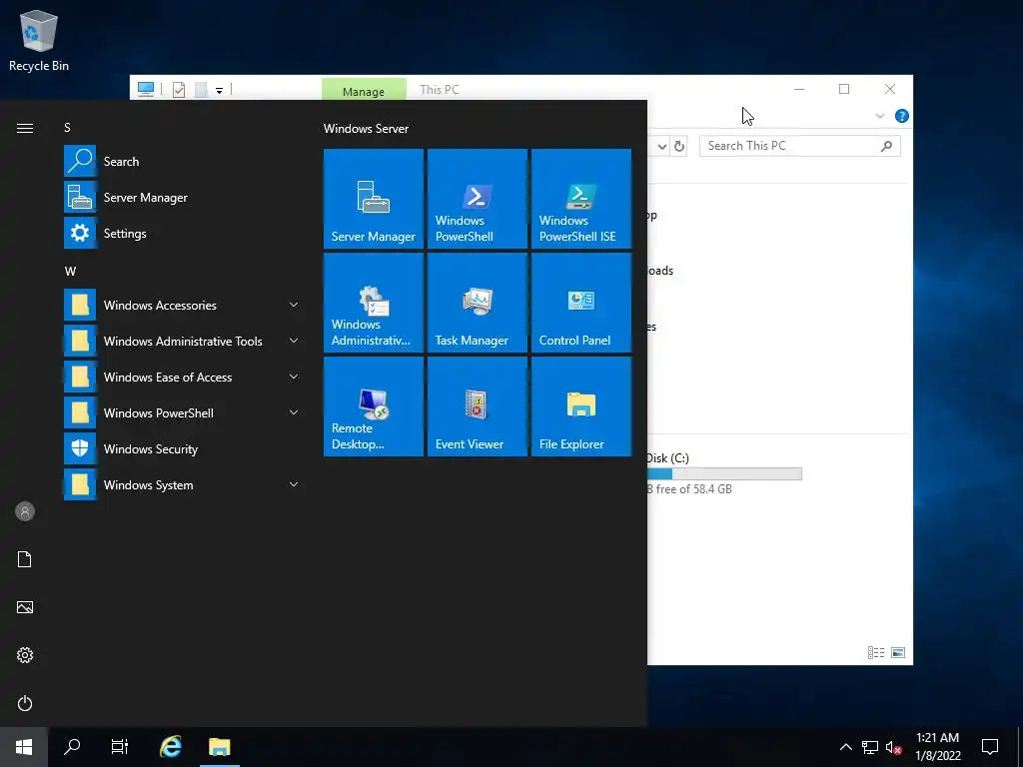Image resolution: width=1023 pixels, height=767 pixels.
Task: Click the Windows Server group title
Action: [x=366, y=129]
